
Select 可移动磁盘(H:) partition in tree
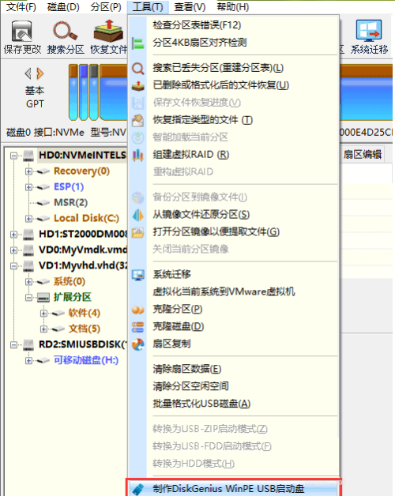pos(86,360)
